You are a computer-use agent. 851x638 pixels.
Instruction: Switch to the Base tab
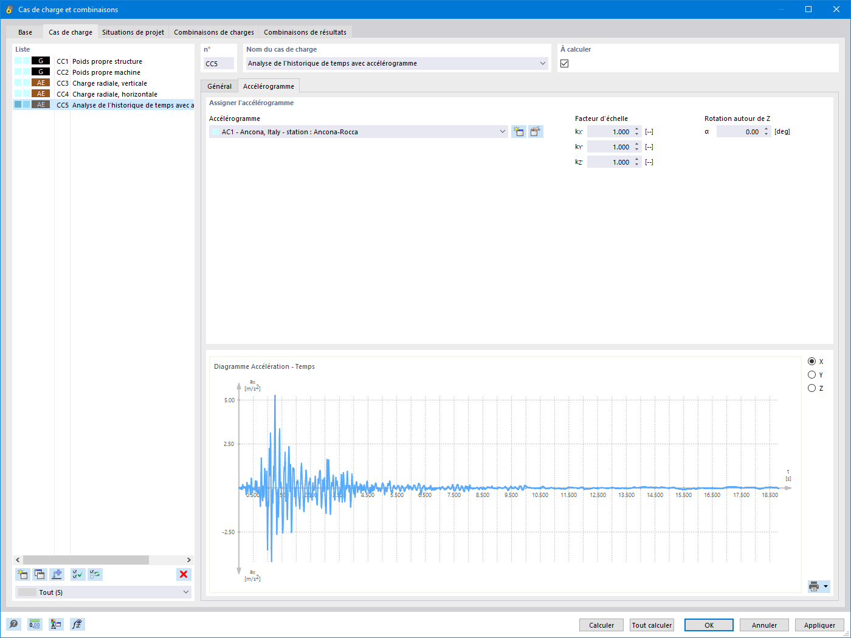(x=25, y=32)
